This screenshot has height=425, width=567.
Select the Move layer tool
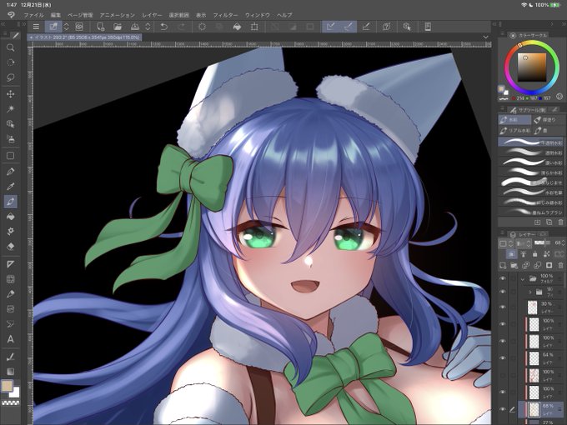pos(11,94)
